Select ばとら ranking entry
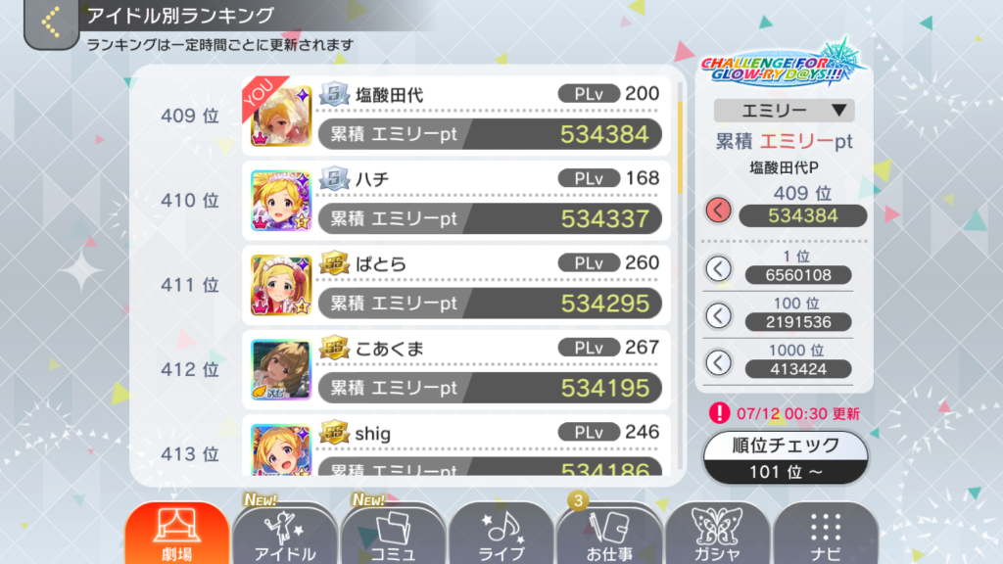1003x564 pixels. (456, 285)
